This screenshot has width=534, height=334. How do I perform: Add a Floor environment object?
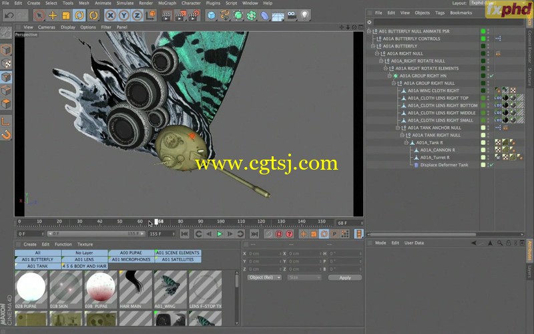click(278, 15)
